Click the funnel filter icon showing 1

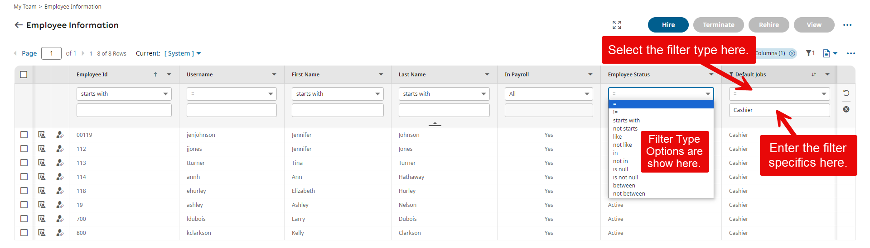click(810, 53)
